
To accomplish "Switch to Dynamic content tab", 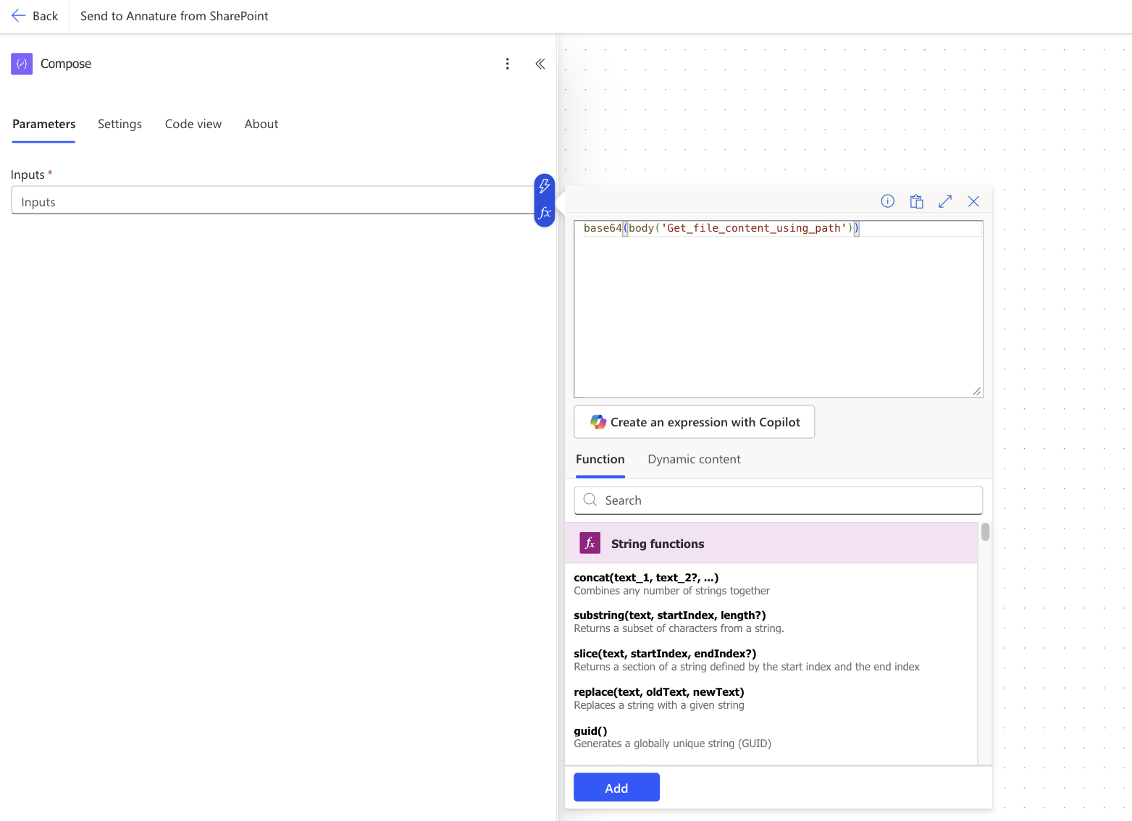I will [694, 459].
